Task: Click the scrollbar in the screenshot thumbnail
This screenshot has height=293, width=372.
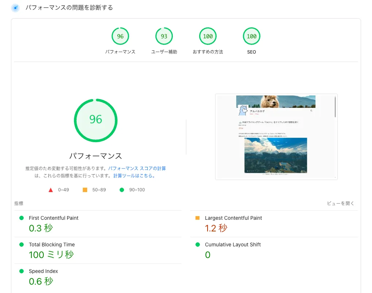Action: click(335, 106)
